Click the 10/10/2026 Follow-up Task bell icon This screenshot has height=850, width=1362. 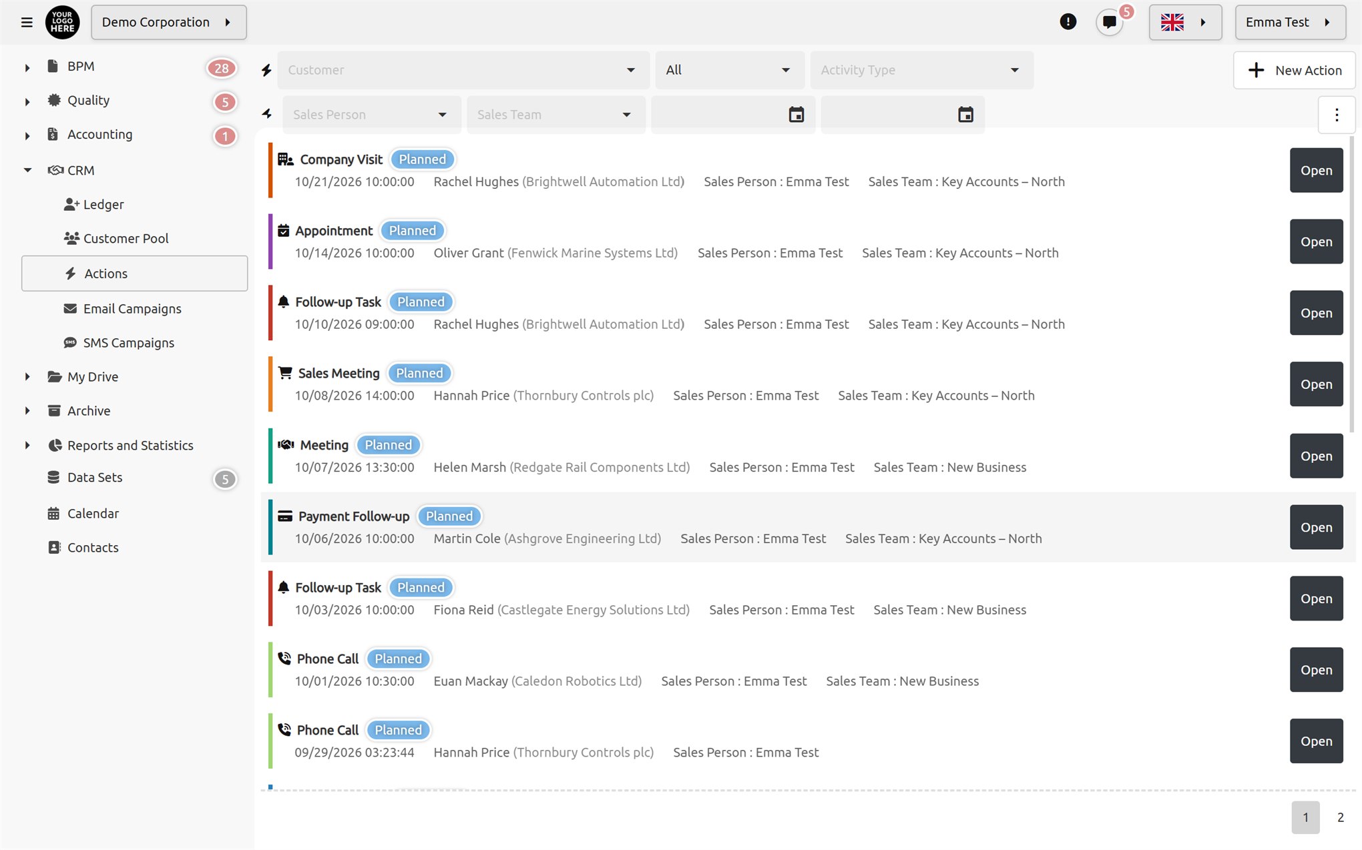pos(284,302)
